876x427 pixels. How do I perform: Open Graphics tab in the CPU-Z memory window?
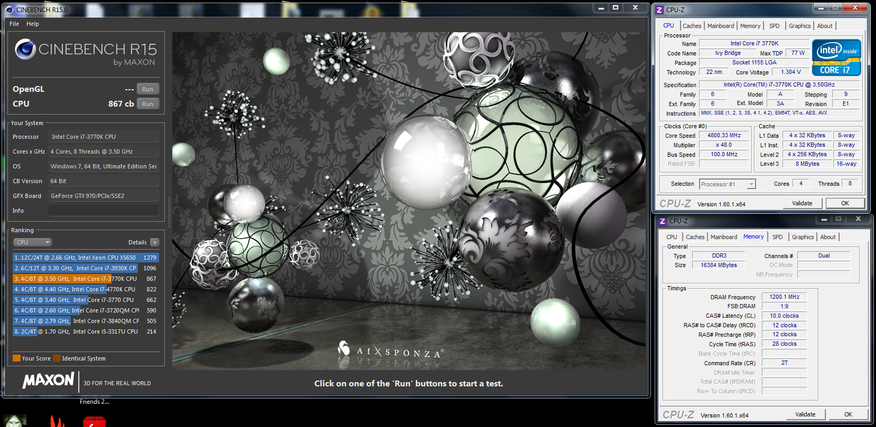click(x=803, y=237)
